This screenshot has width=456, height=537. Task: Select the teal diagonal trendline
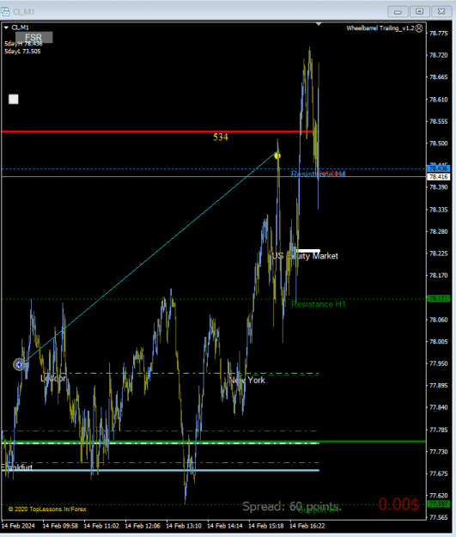(150, 258)
